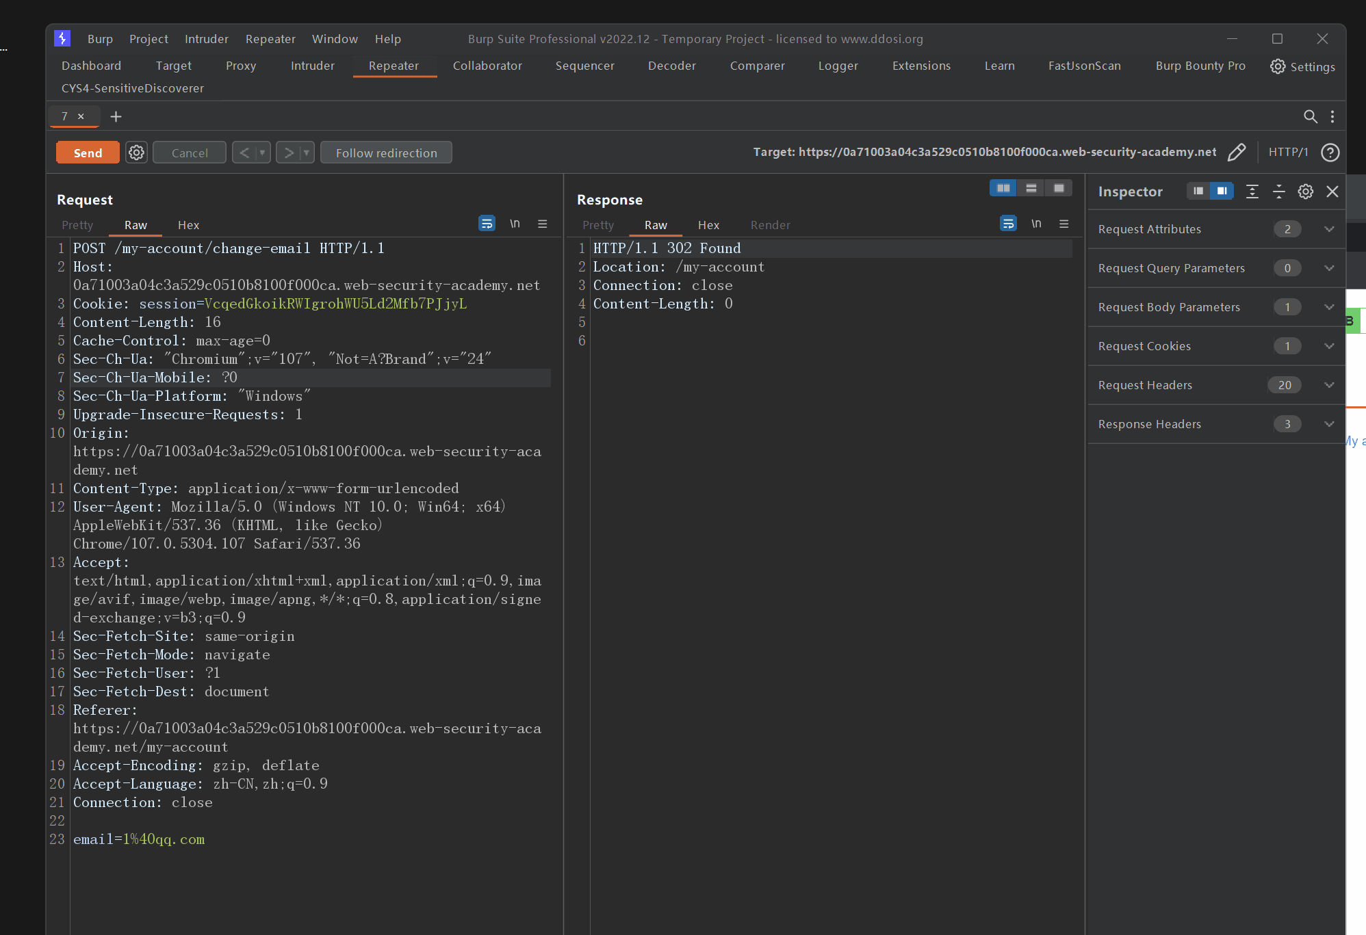Toggle word wrap icon in Request pane
The height and width of the screenshot is (935, 1366).
(x=487, y=224)
